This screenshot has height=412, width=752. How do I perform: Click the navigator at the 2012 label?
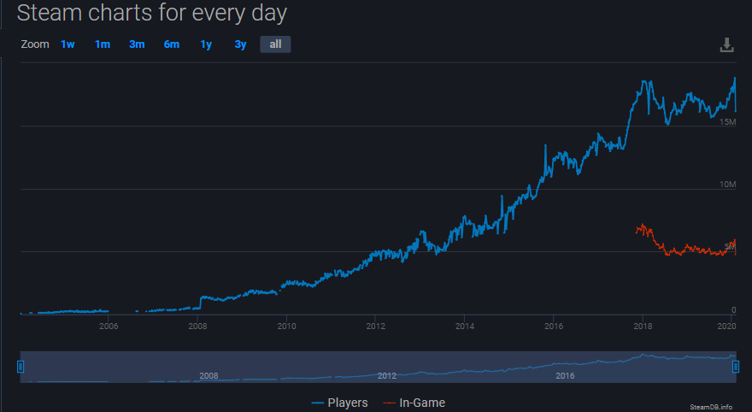pos(386,375)
